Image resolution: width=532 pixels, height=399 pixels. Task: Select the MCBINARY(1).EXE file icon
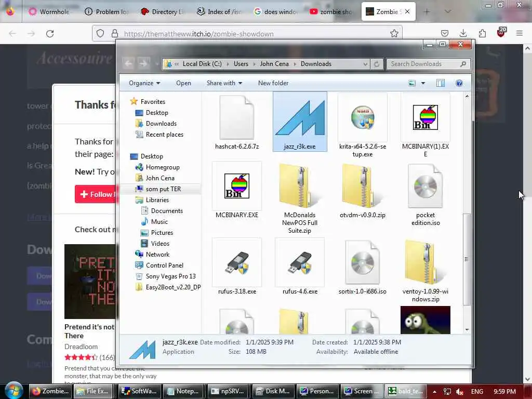[x=425, y=117]
